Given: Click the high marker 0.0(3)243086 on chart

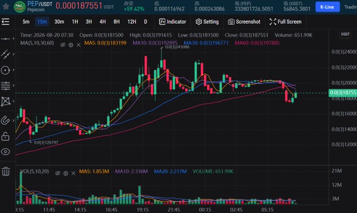Looking at the screenshot, I should [177, 47].
